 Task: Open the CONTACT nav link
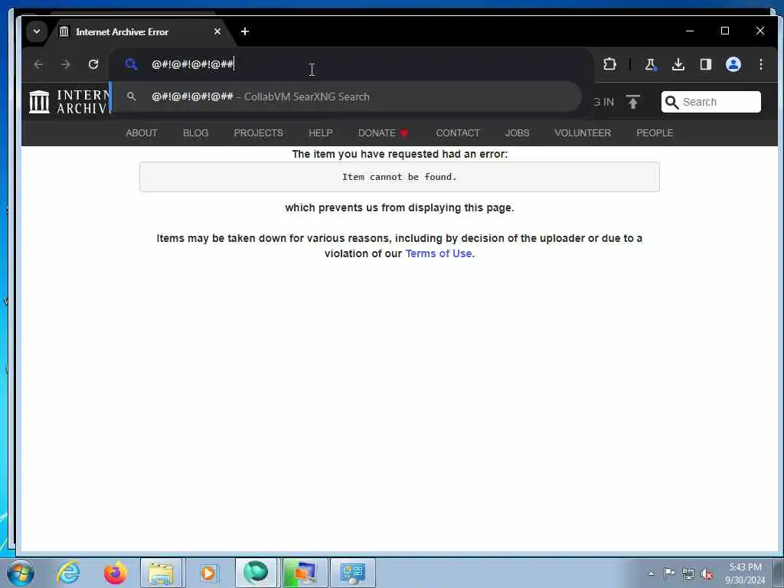458,133
